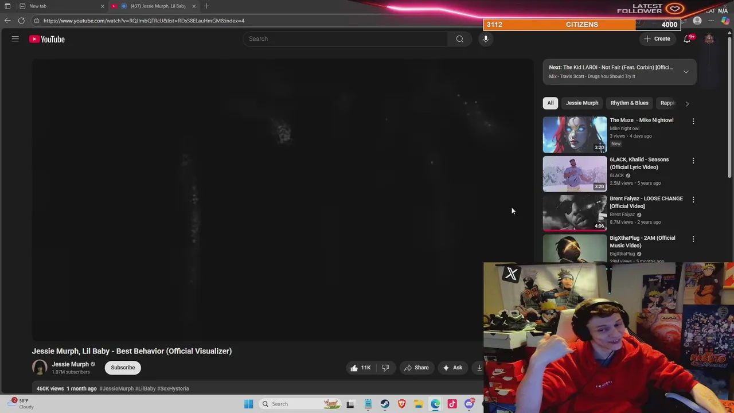Click the browser back arrow
Image resolution: width=734 pixels, height=413 pixels.
click(7, 21)
